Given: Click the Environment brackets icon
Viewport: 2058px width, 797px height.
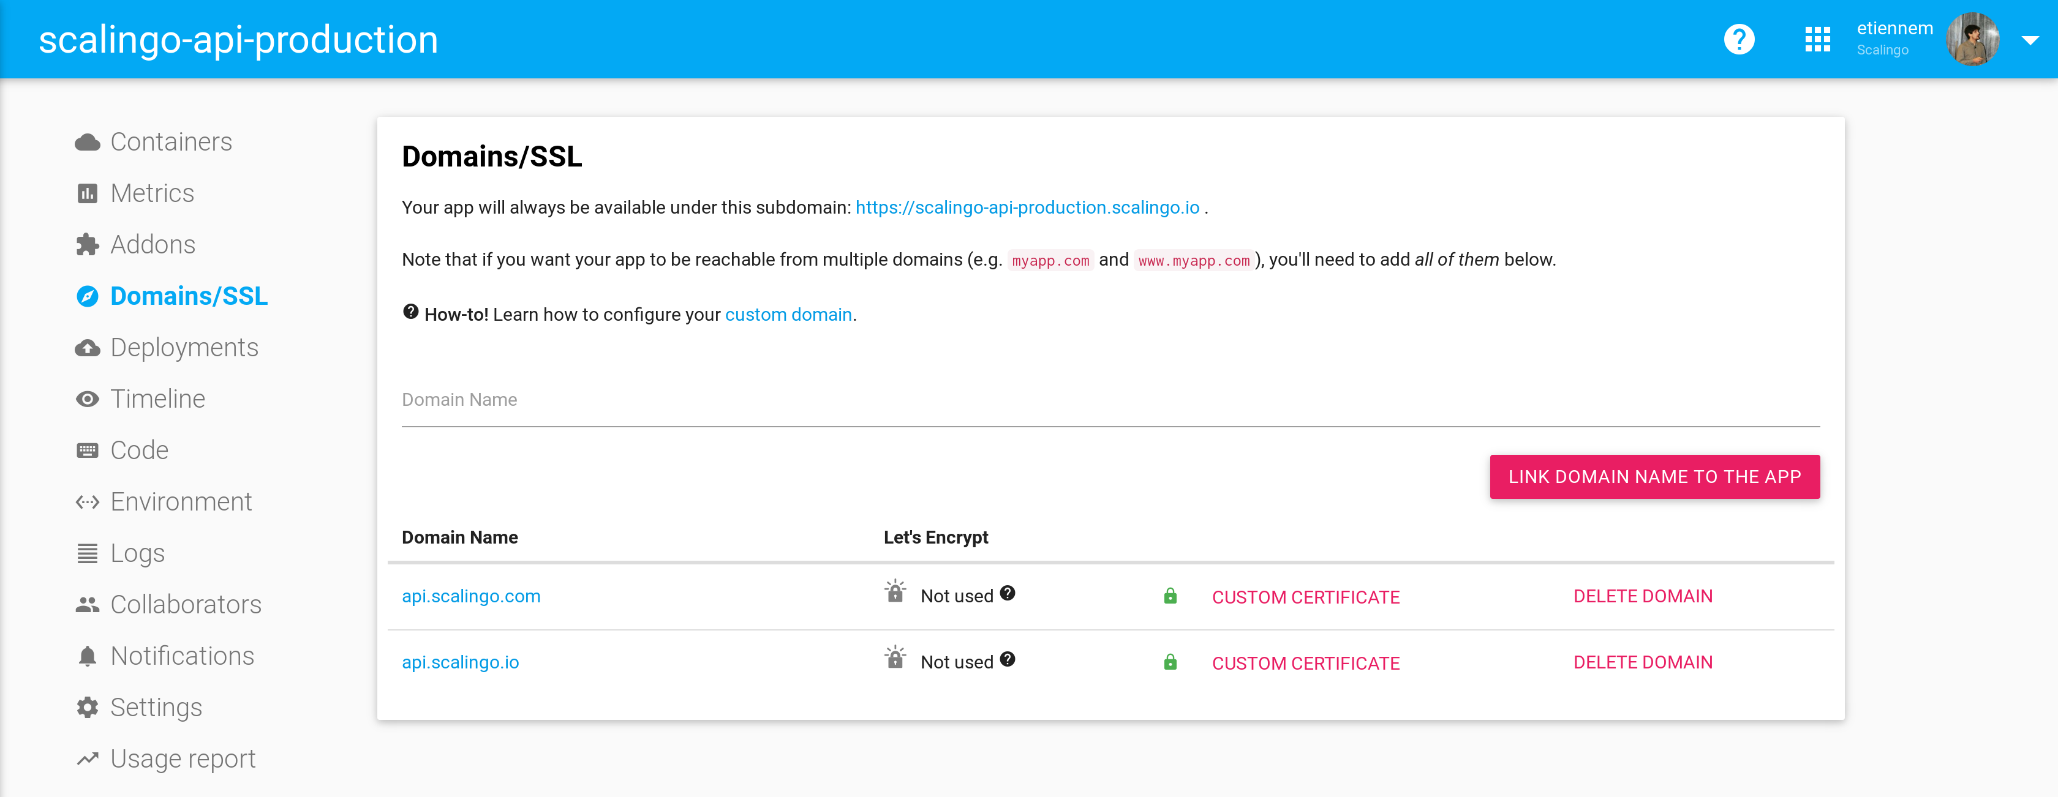Looking at the screenshot, I should (87, 501).
